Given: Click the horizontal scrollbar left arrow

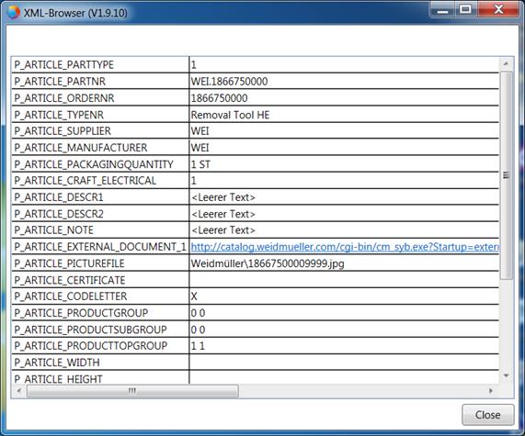Looking at the screenshot, I should point(18,390).
